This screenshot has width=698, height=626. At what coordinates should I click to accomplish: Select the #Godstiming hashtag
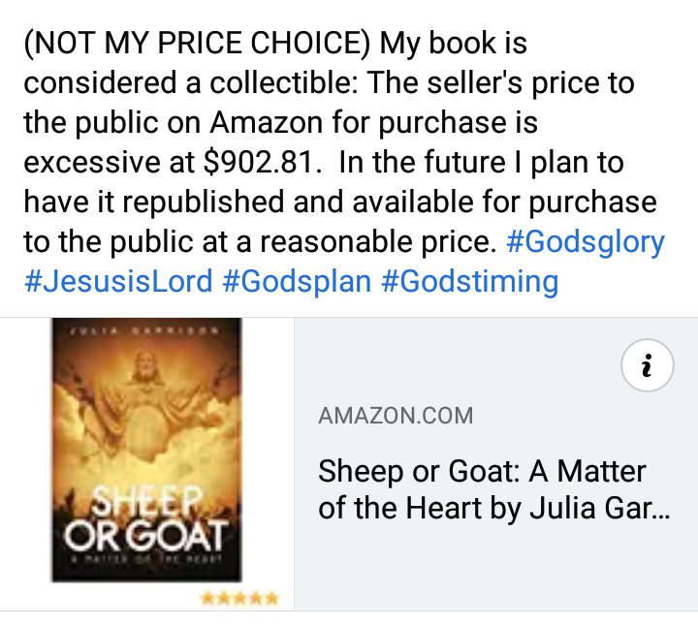point(470,281)
